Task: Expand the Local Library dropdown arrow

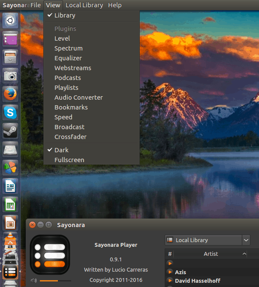Action: point(246,240)
